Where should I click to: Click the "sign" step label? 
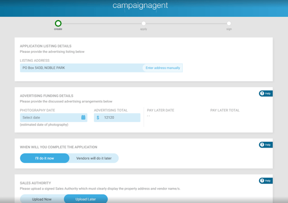click(229, 29)
